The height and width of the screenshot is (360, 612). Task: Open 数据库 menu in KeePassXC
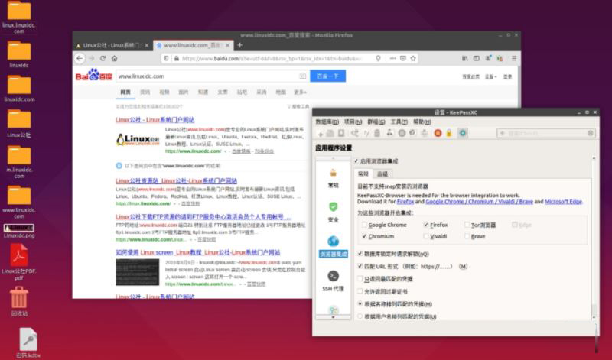[x=327, y=122]
